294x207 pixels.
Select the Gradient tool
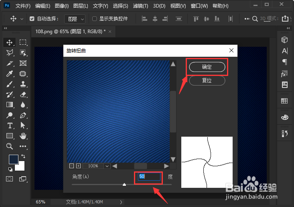[9, 105]
